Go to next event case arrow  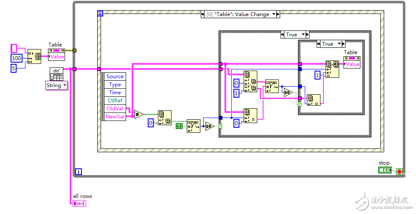[x=278, y=14]
